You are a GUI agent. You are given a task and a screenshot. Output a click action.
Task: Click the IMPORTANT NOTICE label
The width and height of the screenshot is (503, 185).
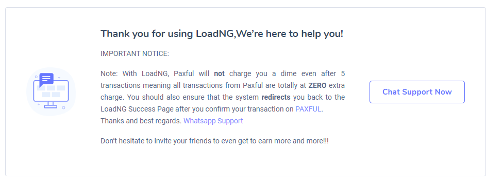(135, 53)
